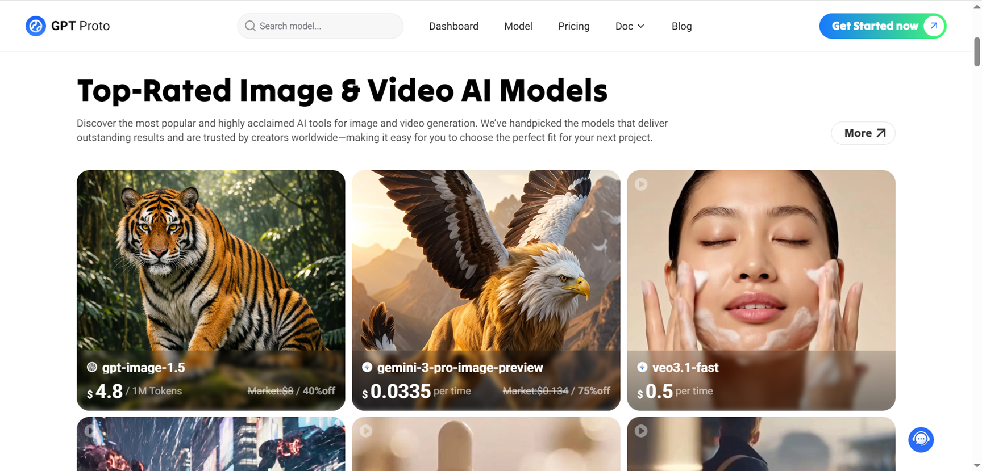Click the page vertical scrollbar thumb

coord(977,52)
